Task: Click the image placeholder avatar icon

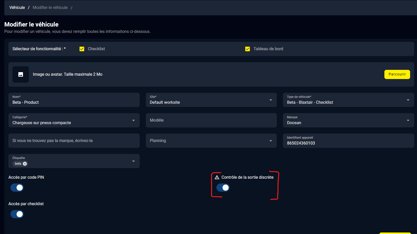Action: (x=21, y=74)
